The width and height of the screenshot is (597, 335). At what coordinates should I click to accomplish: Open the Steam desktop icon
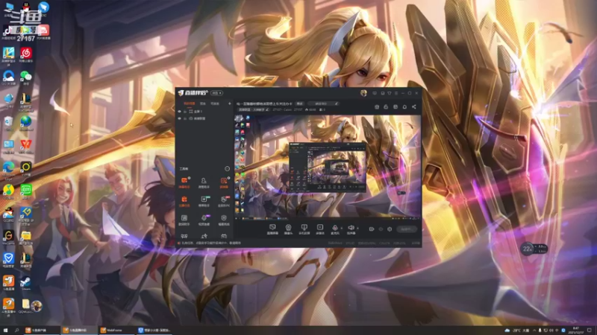26,284
